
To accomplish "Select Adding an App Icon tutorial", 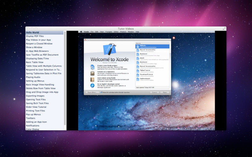I will tap(44, 122).
